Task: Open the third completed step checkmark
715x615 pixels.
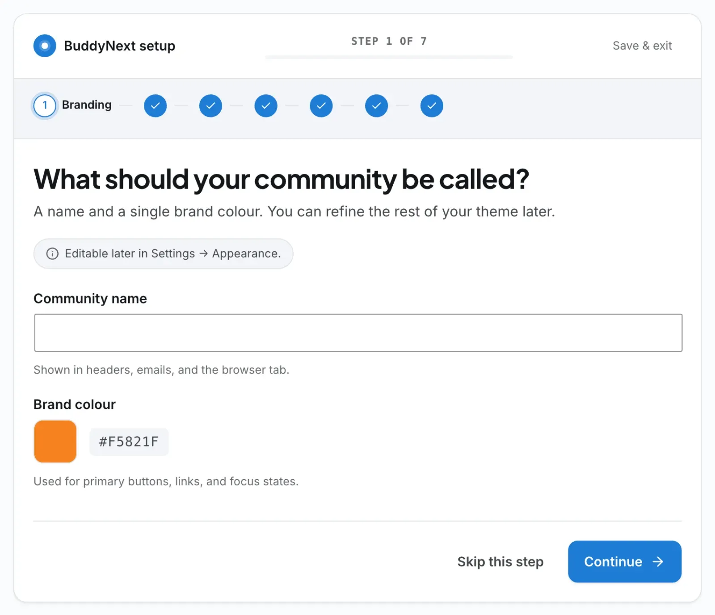Action: [x=210, y=106]
